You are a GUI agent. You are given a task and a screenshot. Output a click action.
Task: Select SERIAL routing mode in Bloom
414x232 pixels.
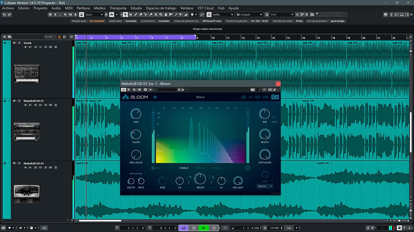(217, 168)
